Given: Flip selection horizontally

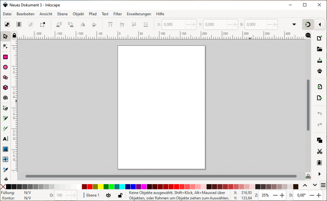Looking at the screenshot, I should pyautogui.click(x=83, y=25).
